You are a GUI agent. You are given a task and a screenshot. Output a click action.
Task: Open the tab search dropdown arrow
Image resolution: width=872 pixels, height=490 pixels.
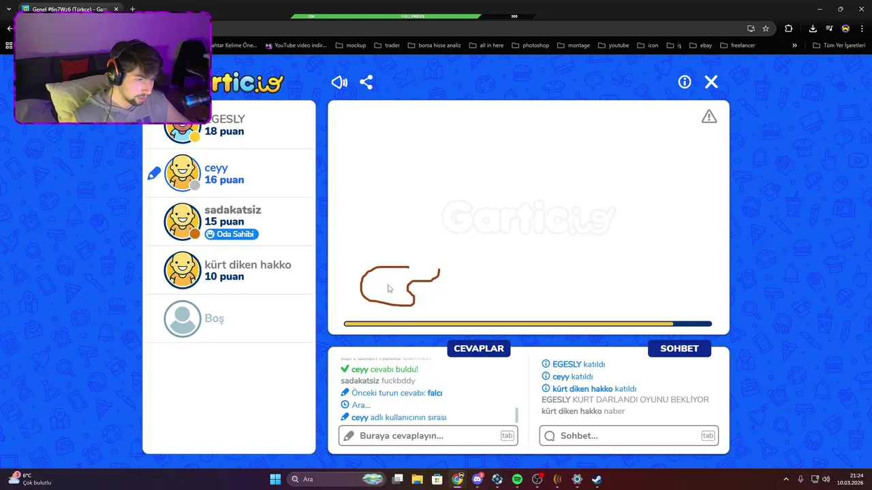coord(9,9)
